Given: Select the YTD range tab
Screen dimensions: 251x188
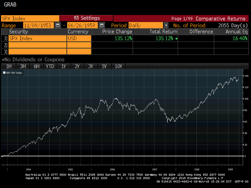Looking at the screenshot, I should click(x=50, y=66).
